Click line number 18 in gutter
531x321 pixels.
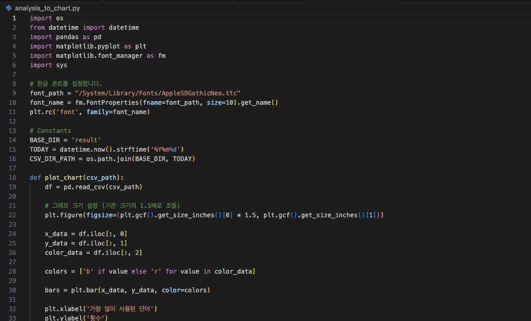point(12,178)
